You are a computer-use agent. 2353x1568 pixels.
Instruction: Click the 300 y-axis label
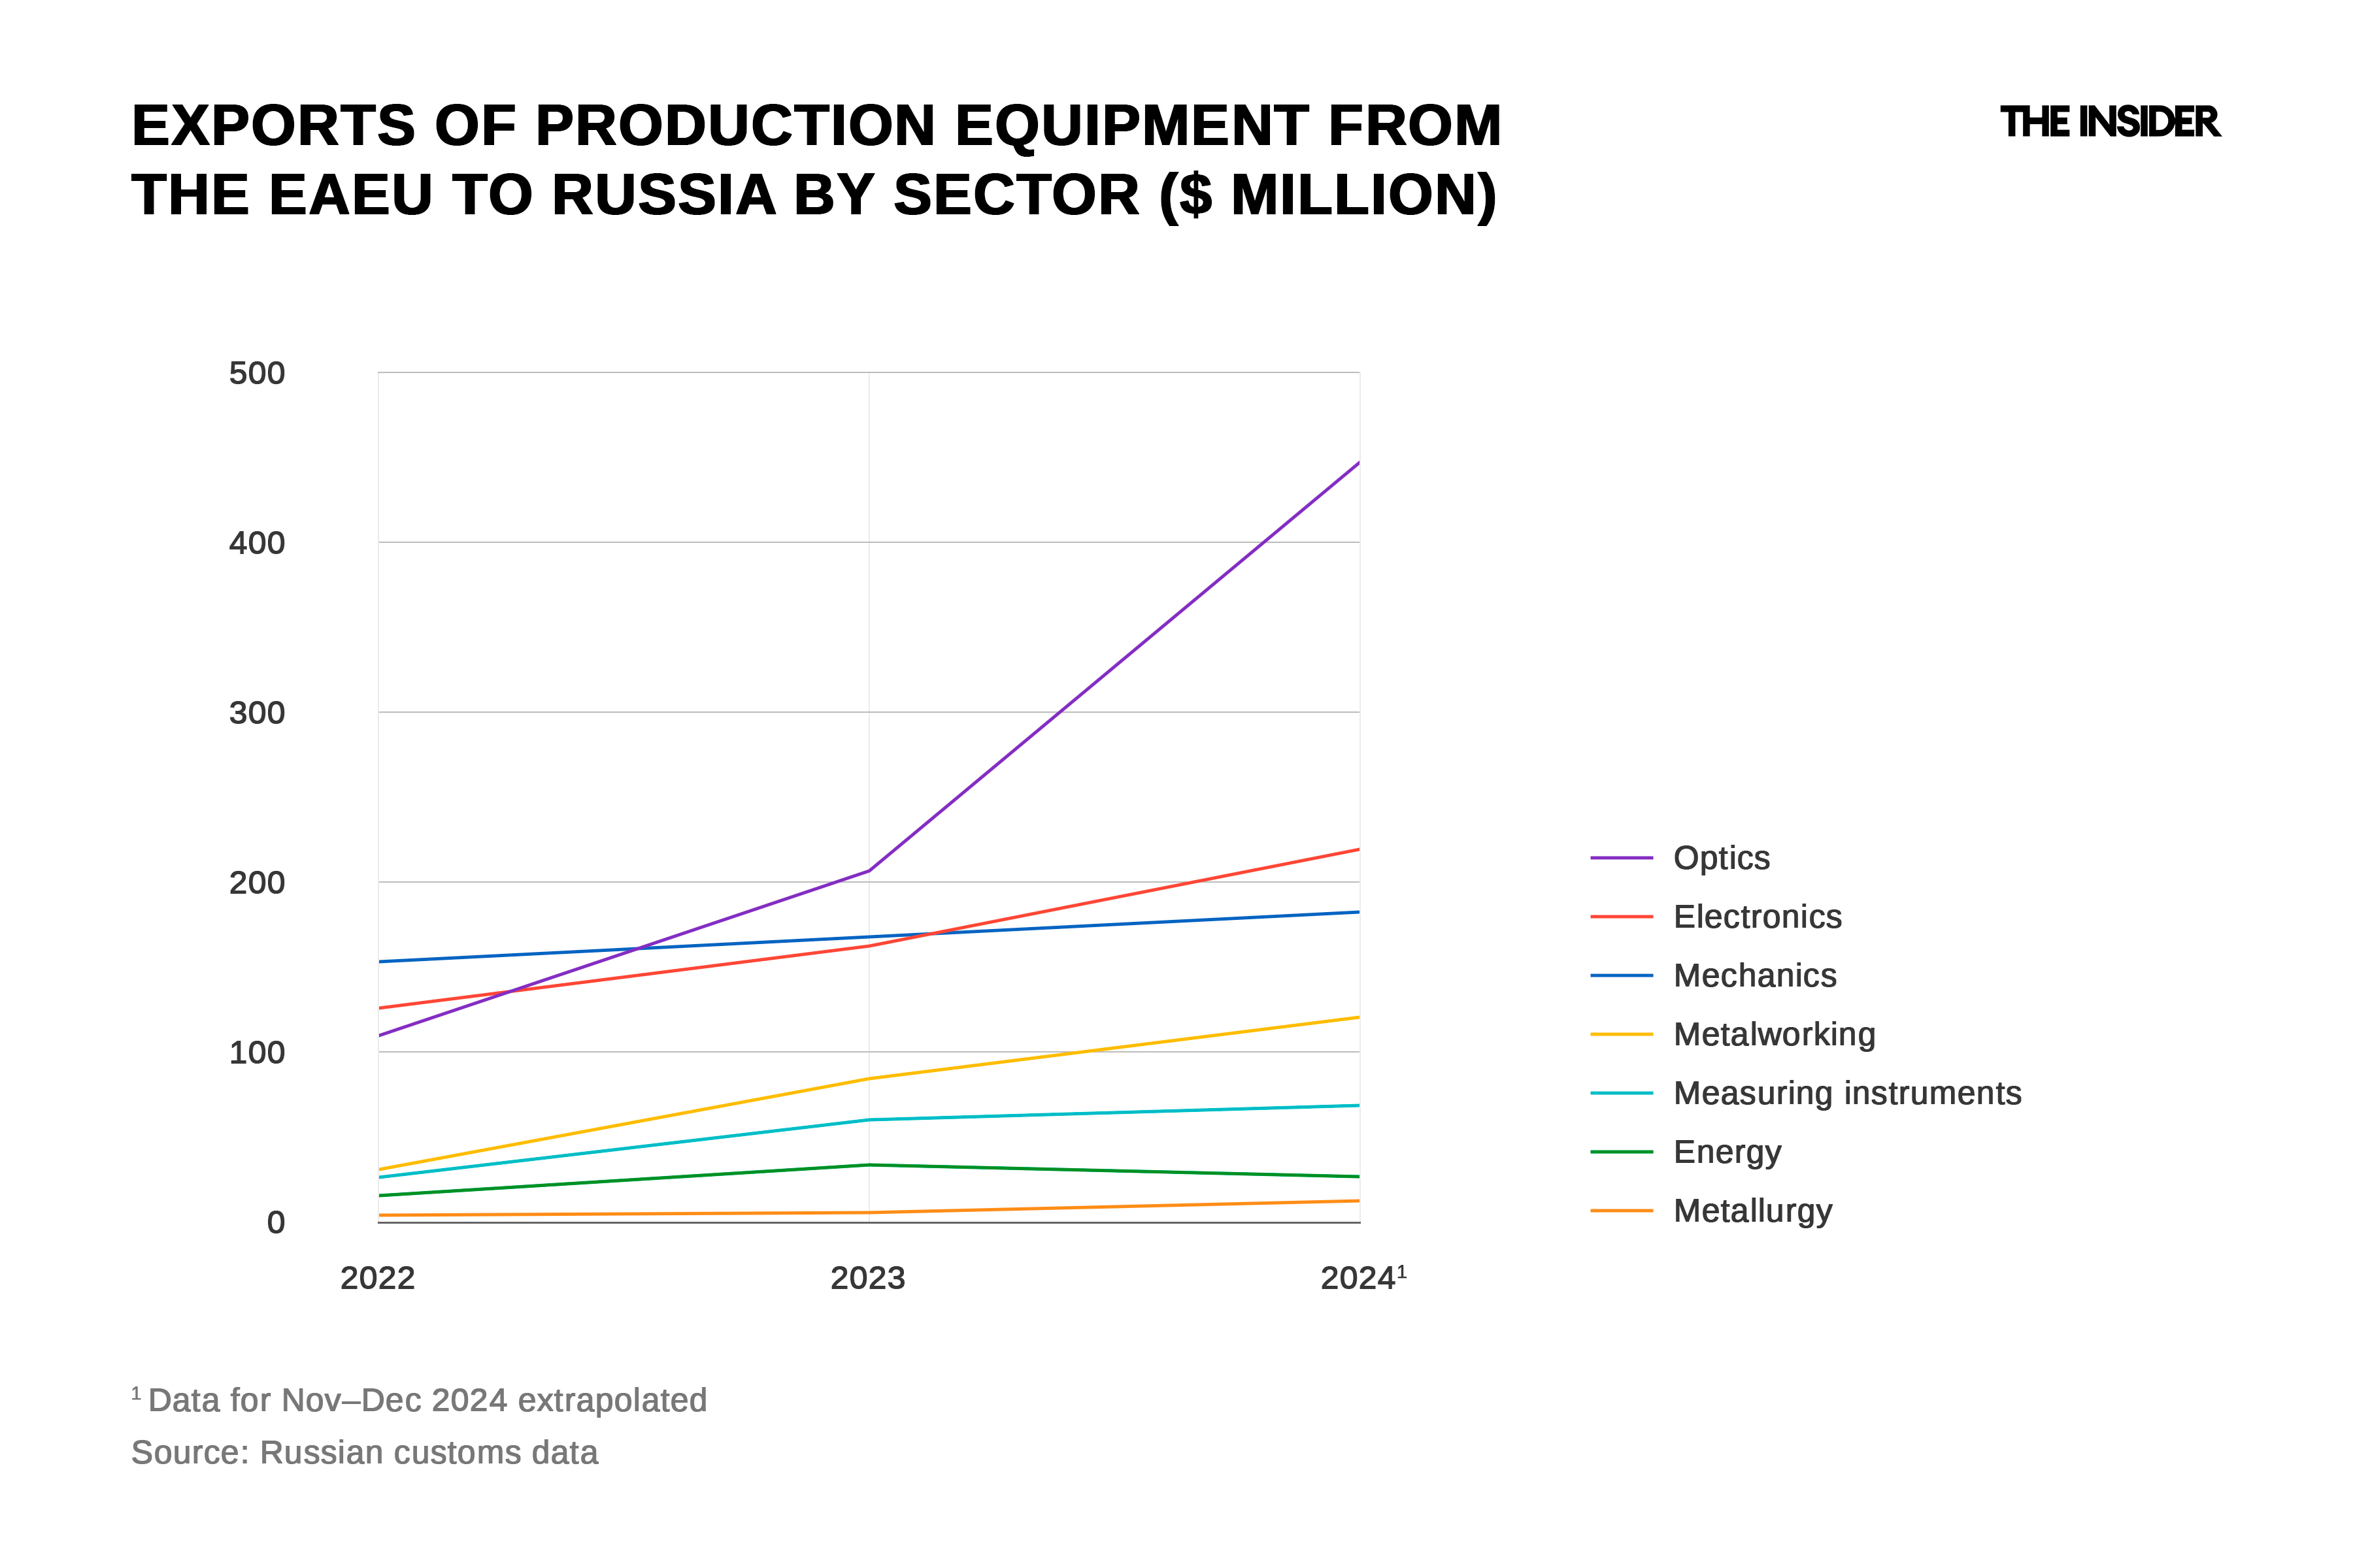(257, 713)
